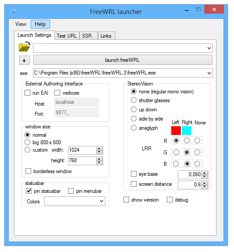Select anaglyph stereo mode

(133, 128)
